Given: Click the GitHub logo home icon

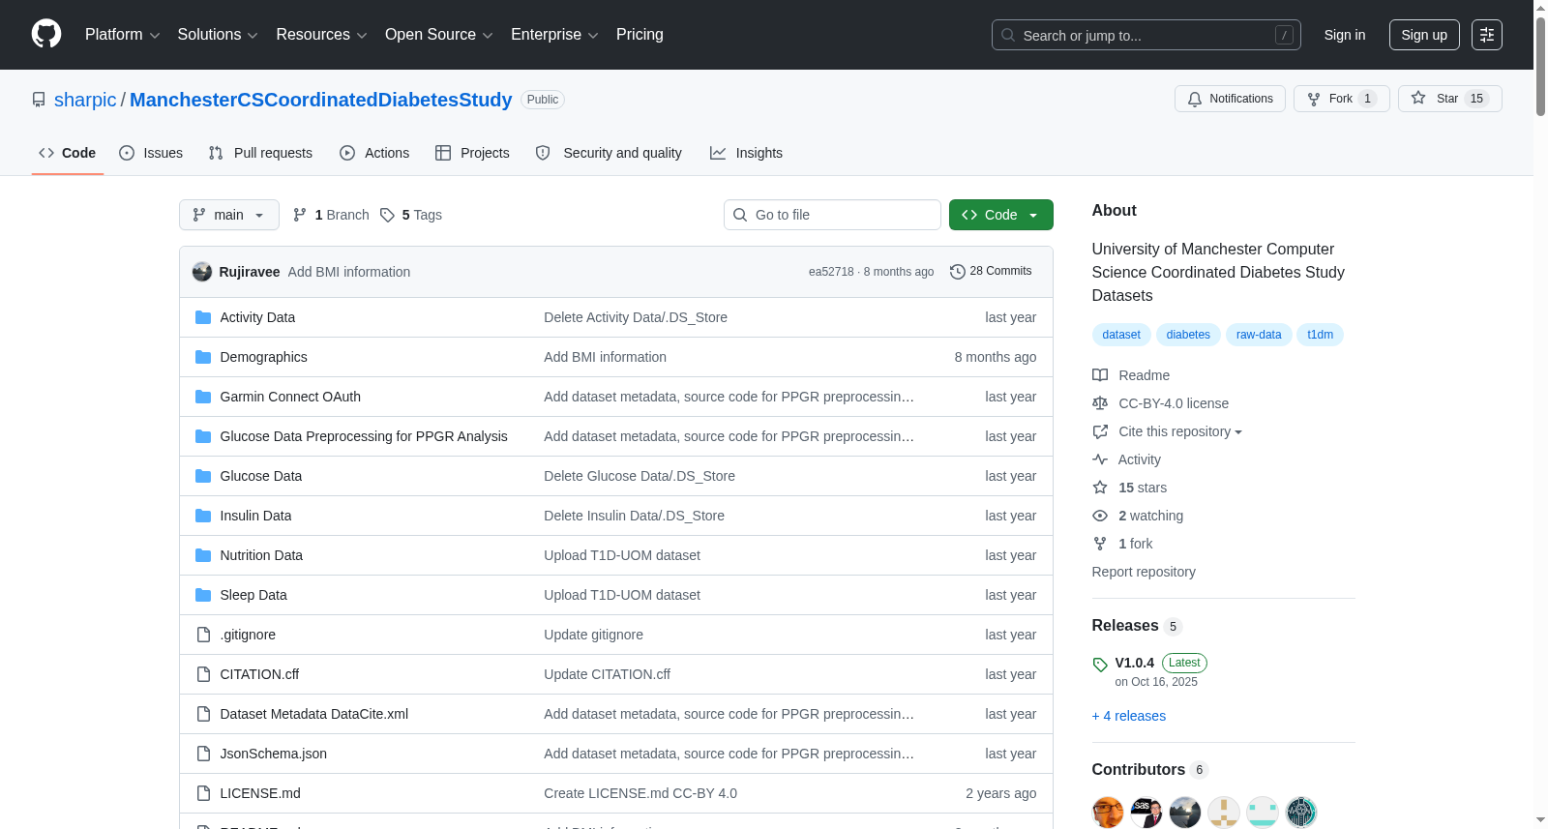Looking at the screenshot, I should tap(46, 35).
